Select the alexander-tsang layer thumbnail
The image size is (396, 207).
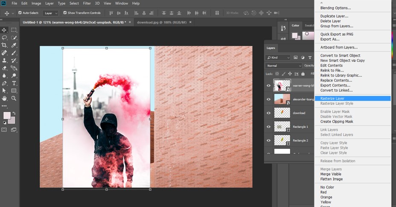(x=282, y=99)
